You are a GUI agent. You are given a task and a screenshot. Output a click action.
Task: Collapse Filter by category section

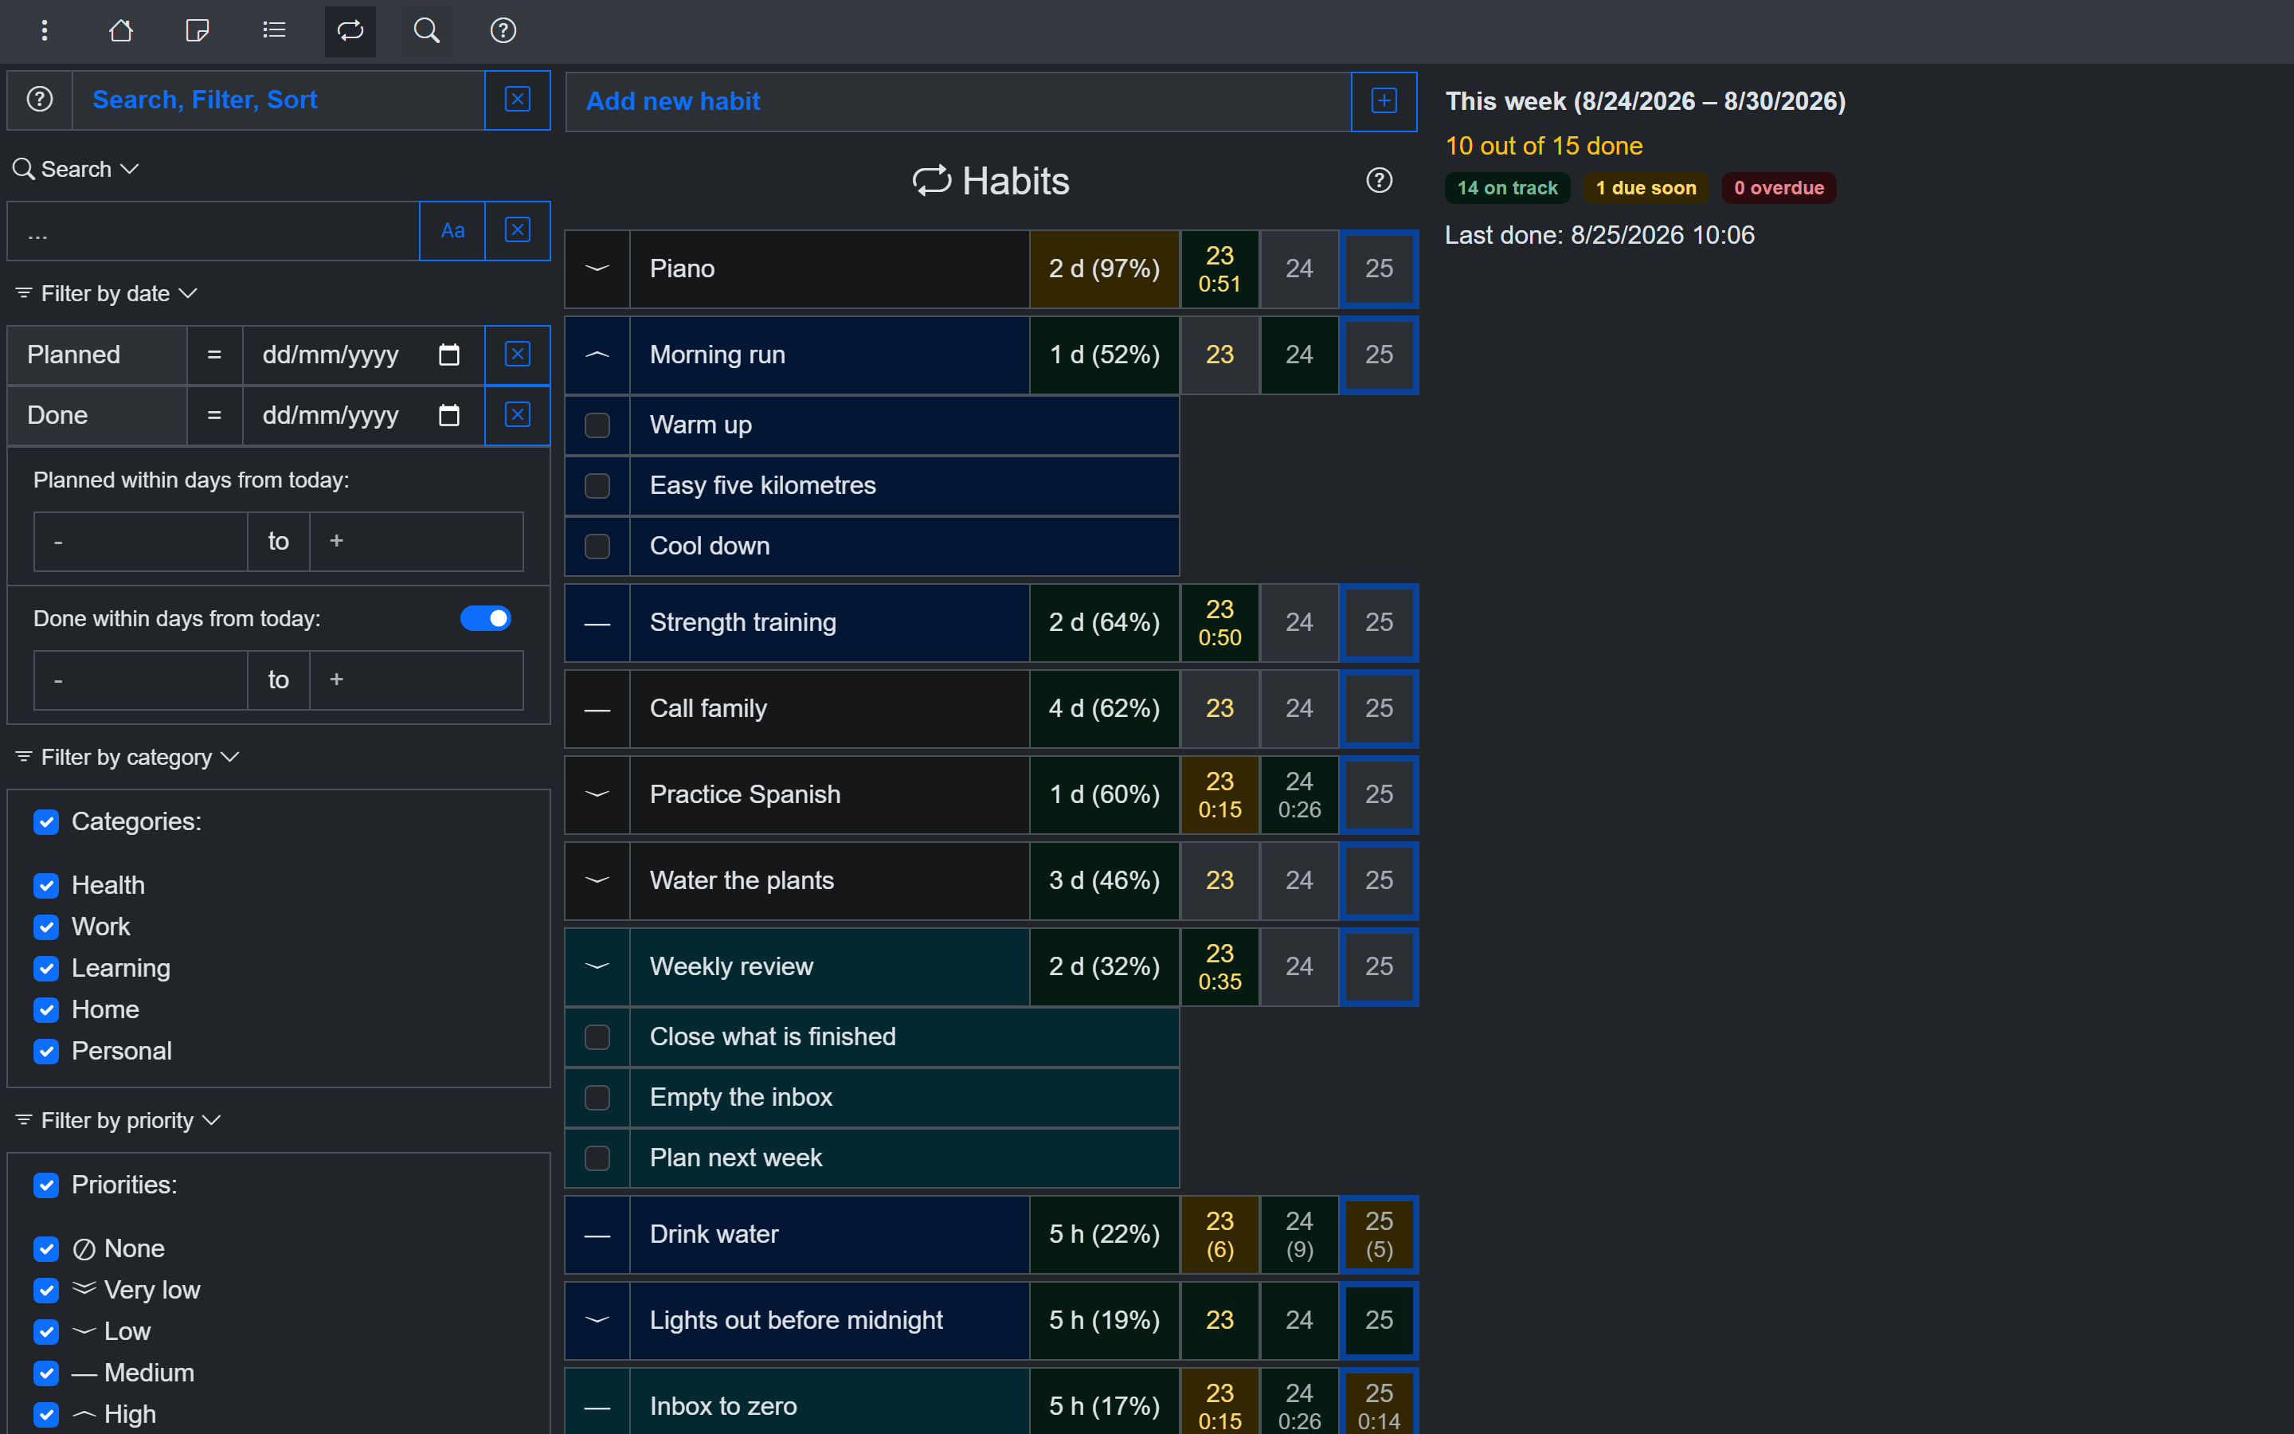click(x=127, y=758)
